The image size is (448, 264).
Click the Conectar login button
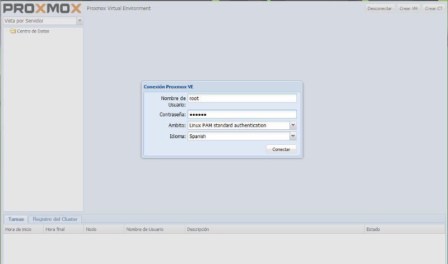click(x=281, y=149)
